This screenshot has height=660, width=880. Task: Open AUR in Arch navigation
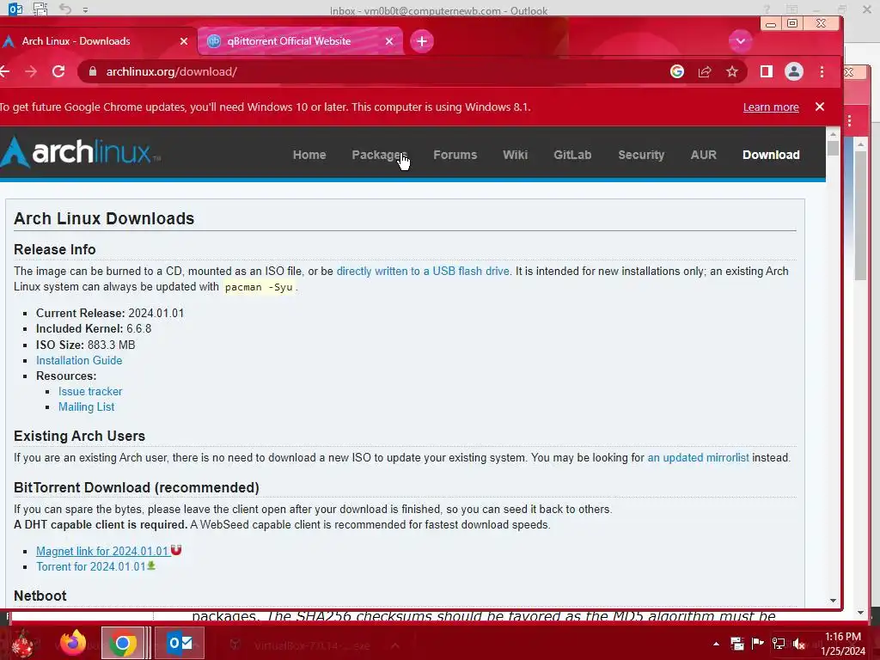[x=703, y=155]
